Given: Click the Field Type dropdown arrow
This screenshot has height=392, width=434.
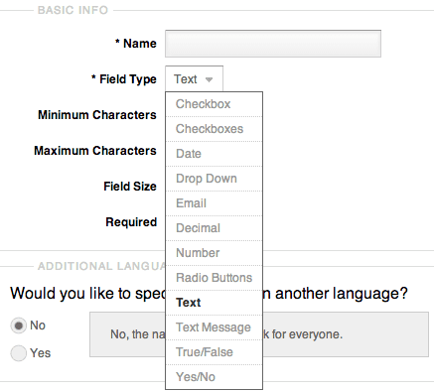Looking at the screenshot, I should pyautogui.click(x=209, y=79).
